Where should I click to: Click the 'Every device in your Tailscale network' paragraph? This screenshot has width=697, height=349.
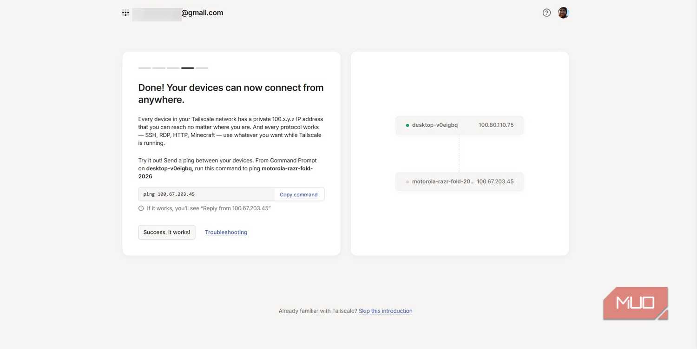231,131
